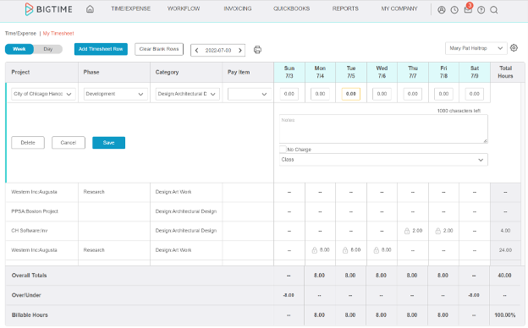This screenshot has width=528, height=328.
Task: Click lock icon on Wed 8.00 entry
Action: [x=377, y=250]
